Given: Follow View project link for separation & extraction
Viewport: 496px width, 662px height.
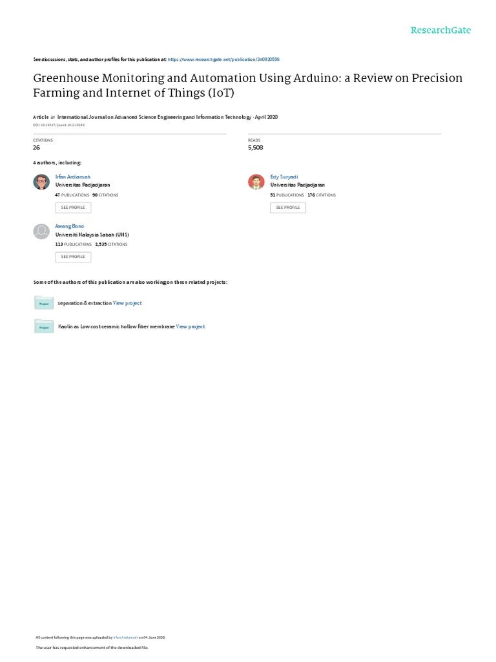Looking at the screenshot, I should 127,303.
